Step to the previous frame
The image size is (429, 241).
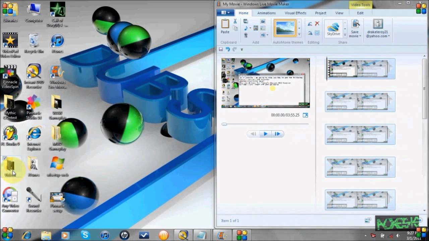[254, 134]
